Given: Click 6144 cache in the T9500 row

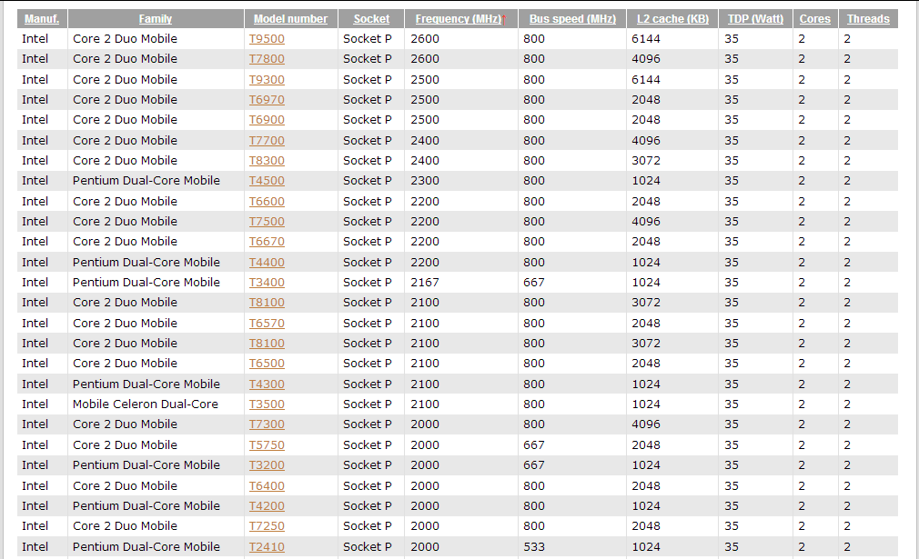Looking at the screenshot, I should [x=646, y=39].
